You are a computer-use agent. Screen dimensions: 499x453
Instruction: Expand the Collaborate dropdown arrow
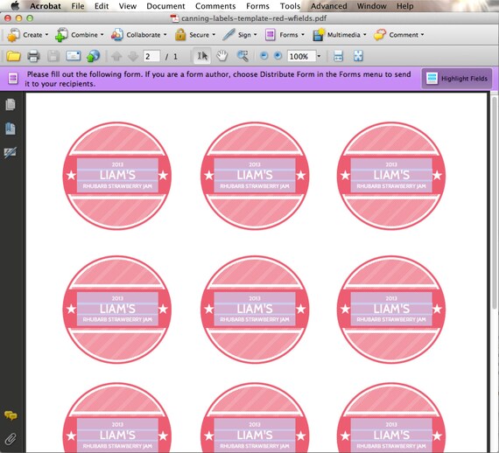coord(165,35)
